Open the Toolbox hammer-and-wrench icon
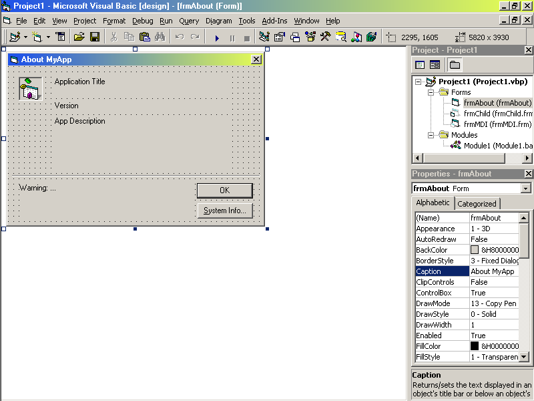This screenshot has height=401, width=534. click(x=325, y=37)
